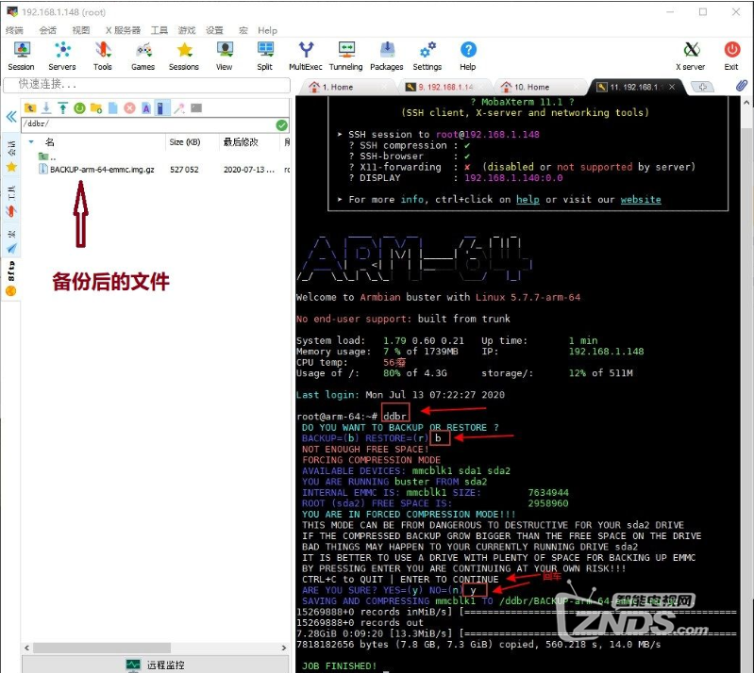Click the paperclip attach icon
Screen dimensions: 754x673
click(x=741, y=86)
